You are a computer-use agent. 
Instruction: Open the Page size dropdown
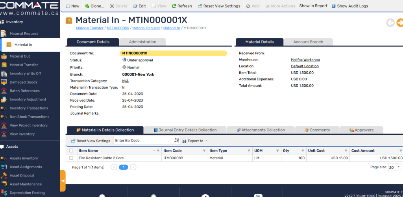click(x=394, y=167)
